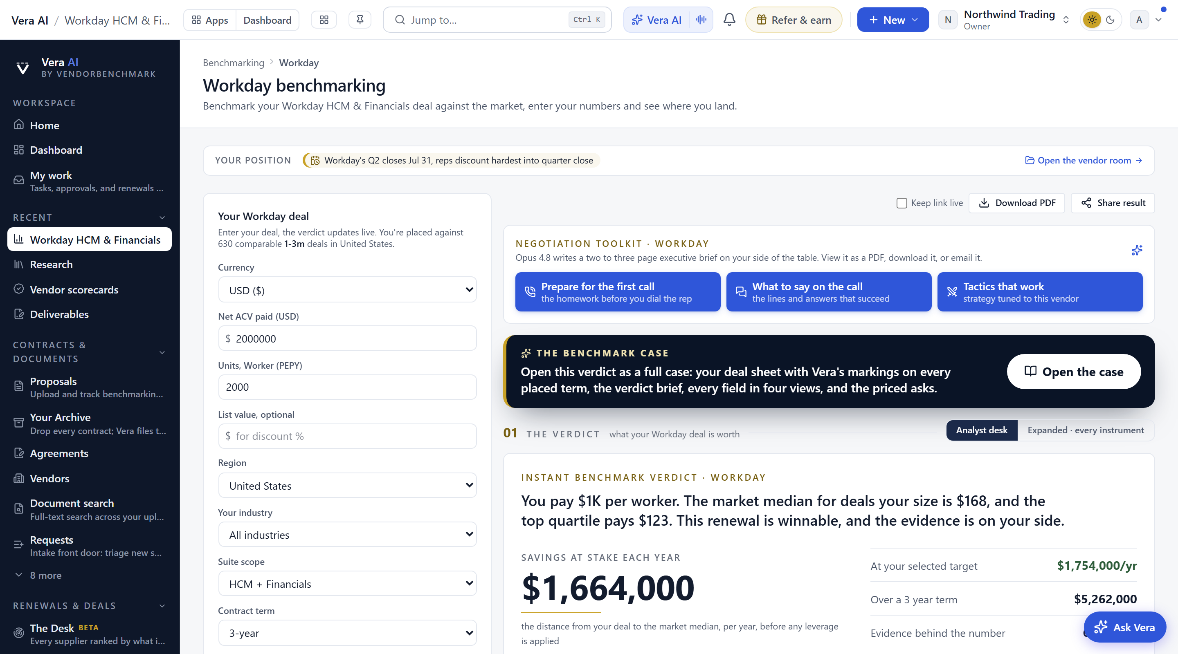The height and width of the screenshot is (654, 1178).
Task: Click the Benchmarking breadcrumb link
Action: click(233, 63)
